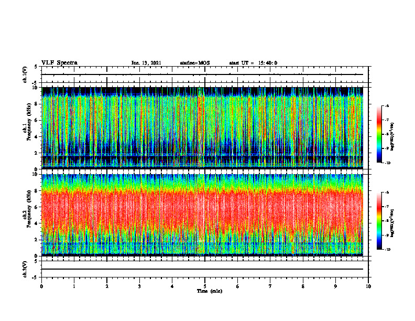Click the ch.1 frequency axis '4' tick label
The height and width of the screenshot is (321, 415).
[36, 137]
